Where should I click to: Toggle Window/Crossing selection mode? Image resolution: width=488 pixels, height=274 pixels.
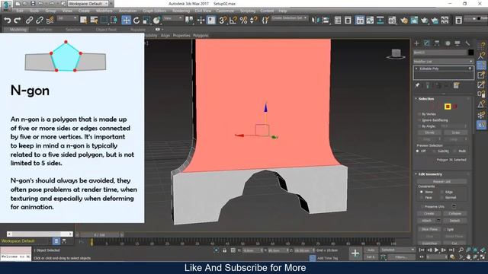tap(114, 21)
